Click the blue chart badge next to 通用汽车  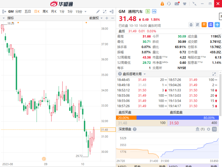coord(154,11)
